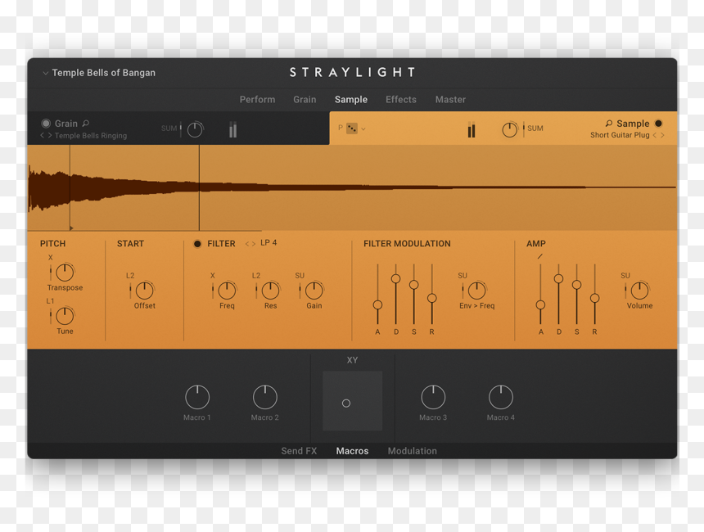The image size is (704, 532).
Task: Toggle the FILTER on/off button
Action: pyautogui.click(x=197, y=244)
